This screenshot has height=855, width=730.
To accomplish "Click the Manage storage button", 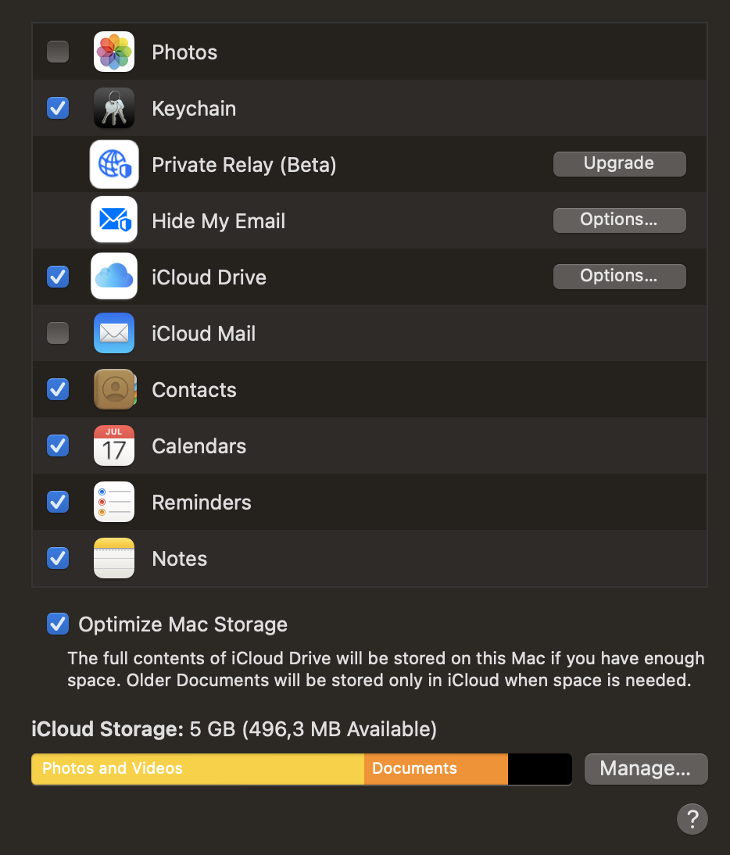I will (646, 768).
